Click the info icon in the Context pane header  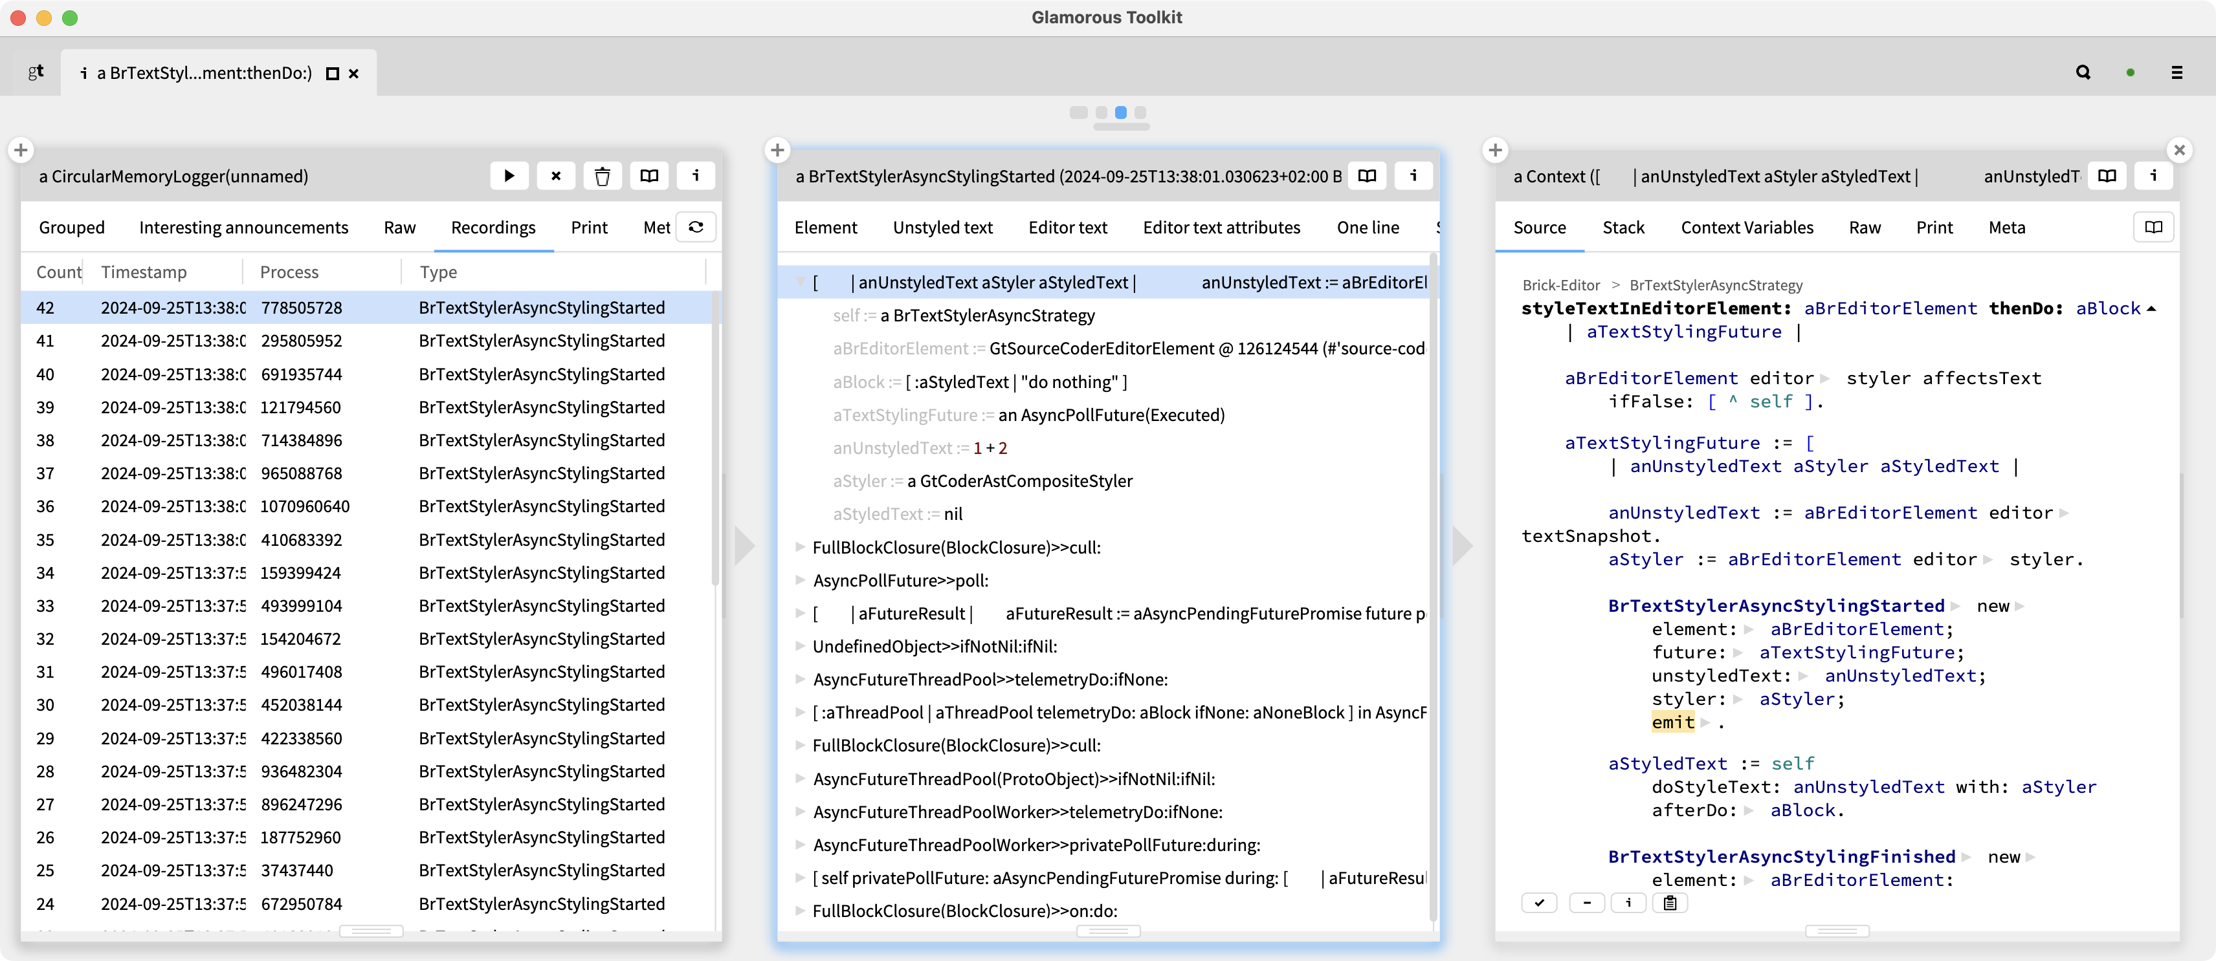2153,176
